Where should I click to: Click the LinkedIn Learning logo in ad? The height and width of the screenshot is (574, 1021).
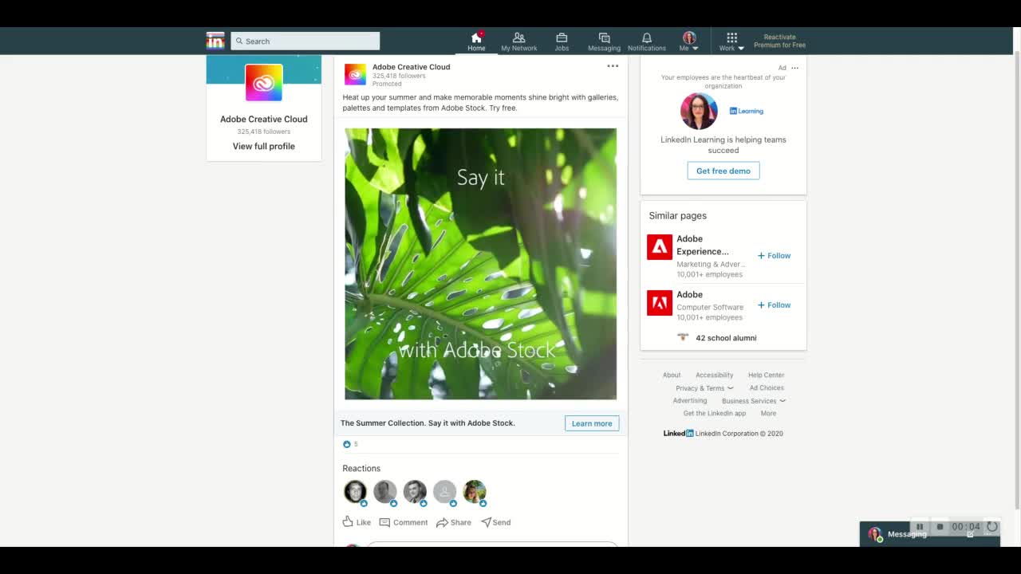coord(747,111)
